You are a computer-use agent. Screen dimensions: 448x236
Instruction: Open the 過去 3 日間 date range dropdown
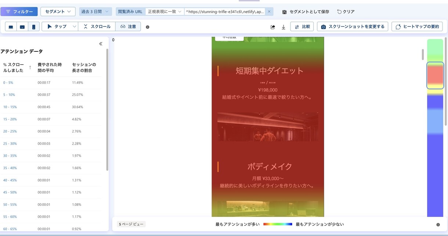pos(95,12)
